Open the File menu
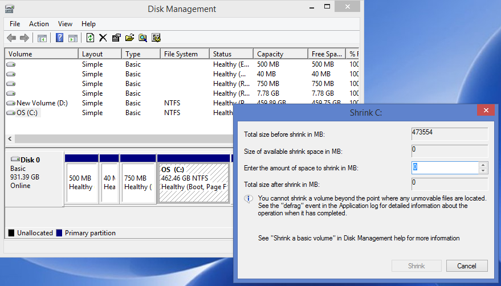The height and width of the screenshot is (286, 501). tap(15, 24)
